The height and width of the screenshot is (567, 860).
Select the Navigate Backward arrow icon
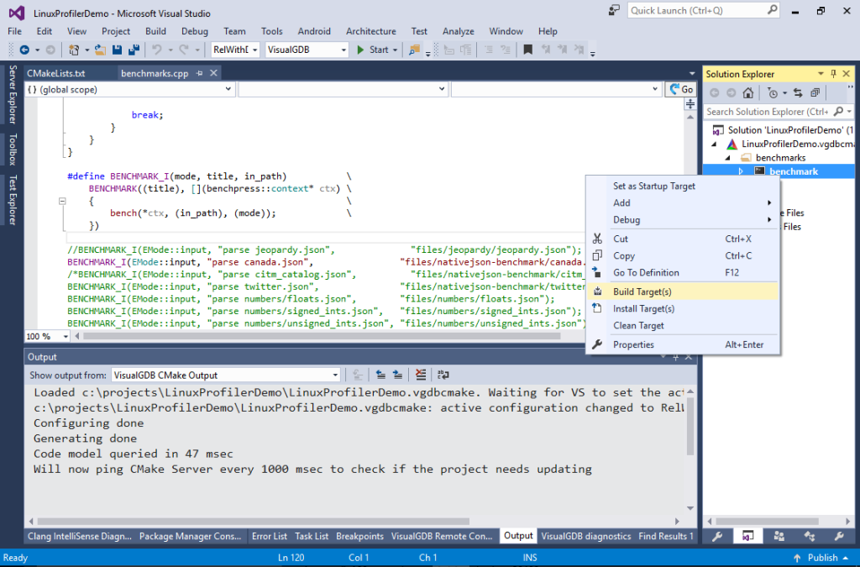click(x=26, y=50)
